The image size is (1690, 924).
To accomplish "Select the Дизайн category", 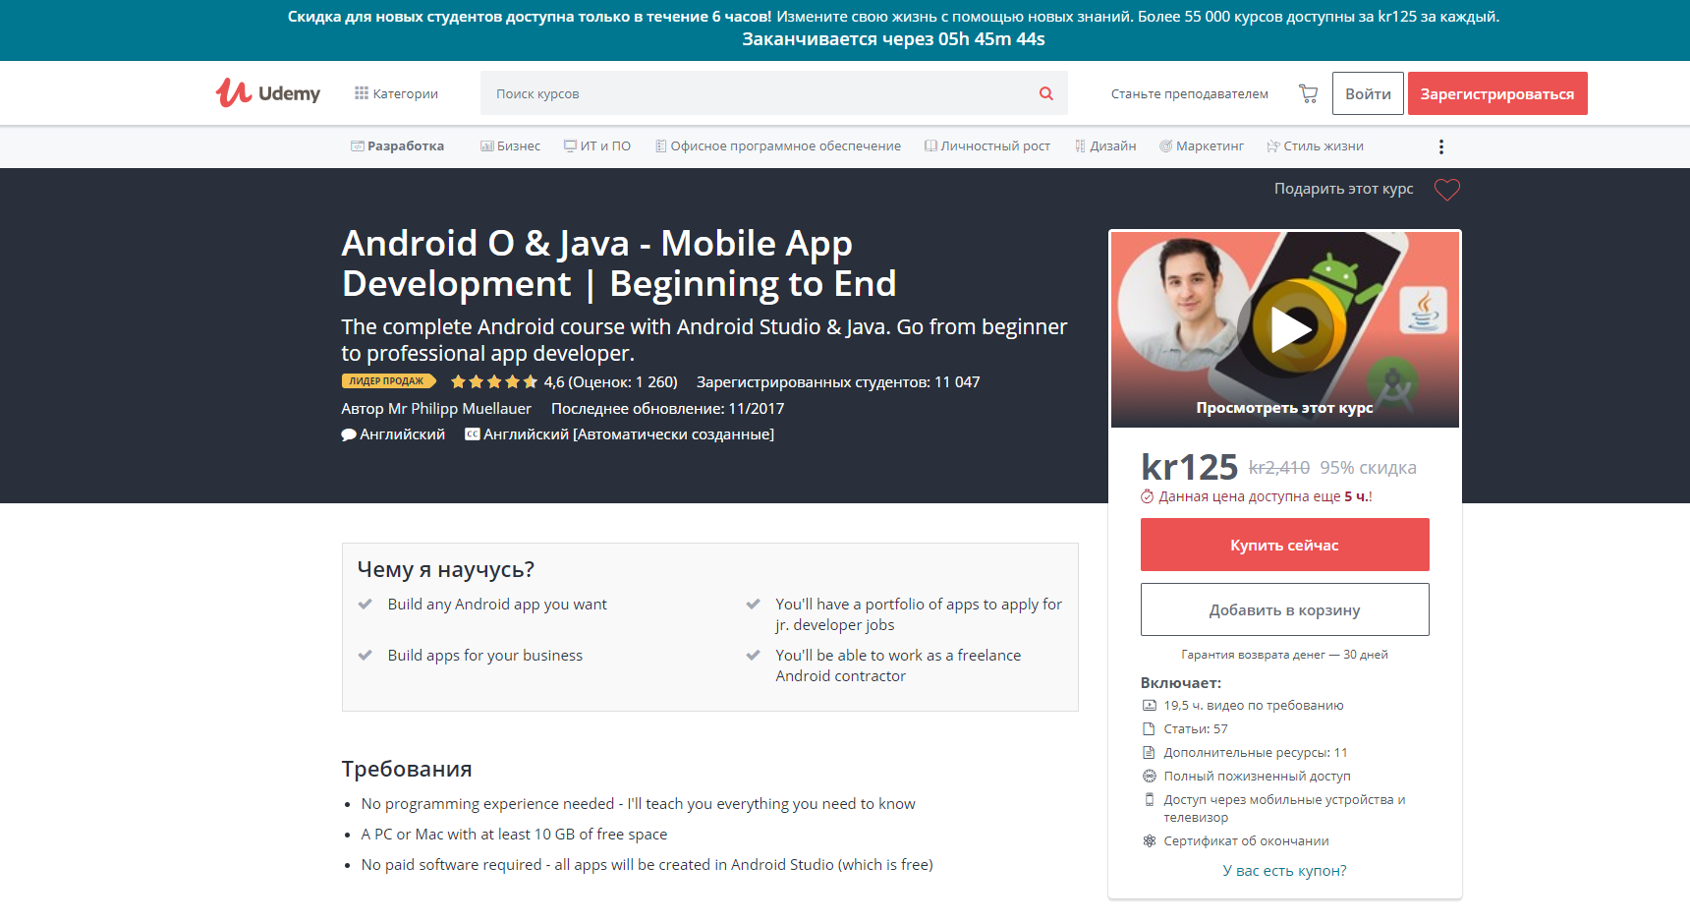I will (1105, 146).
